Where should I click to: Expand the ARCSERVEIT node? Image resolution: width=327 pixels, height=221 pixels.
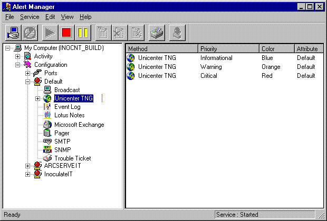27,166
